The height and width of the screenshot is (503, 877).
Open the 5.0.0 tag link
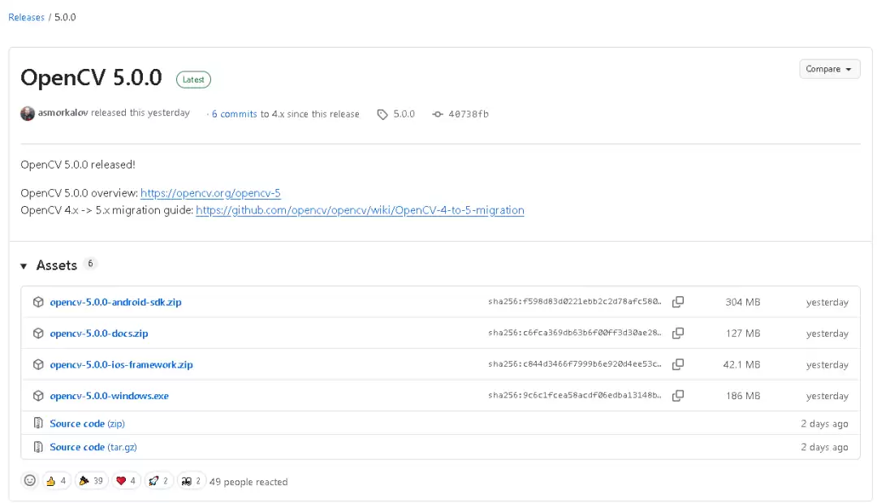pos(404,114)
